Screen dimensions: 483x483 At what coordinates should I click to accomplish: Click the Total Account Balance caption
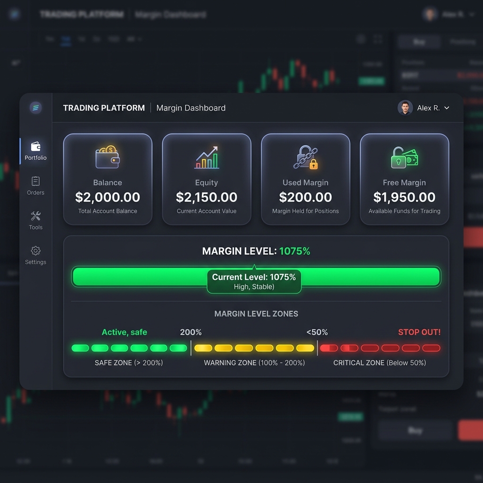click(108, 211)
